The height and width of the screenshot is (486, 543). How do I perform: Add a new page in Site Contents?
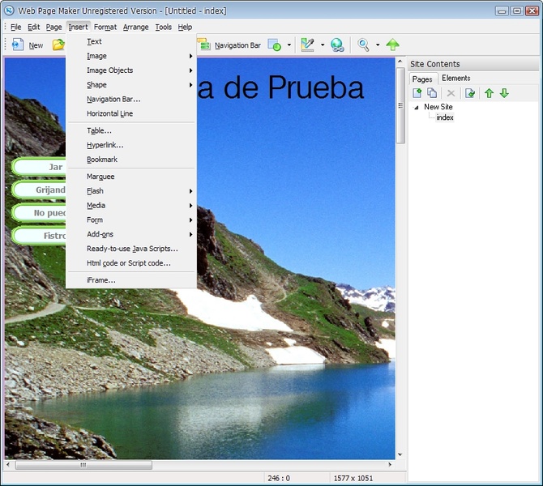417,93
